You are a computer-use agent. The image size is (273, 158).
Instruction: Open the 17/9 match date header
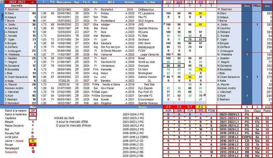tap(211, 2)
